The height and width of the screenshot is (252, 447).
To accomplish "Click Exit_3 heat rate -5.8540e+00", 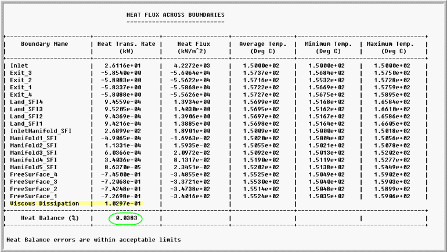I will pos(121,73).
